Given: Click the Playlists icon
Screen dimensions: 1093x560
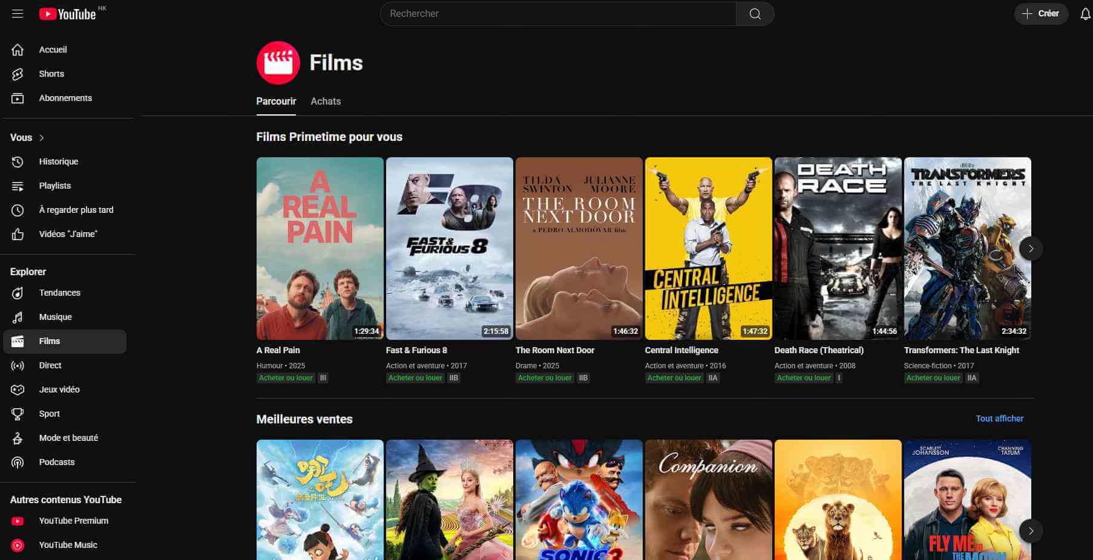Looking at the screenshot, I should (x=18, y=186).
